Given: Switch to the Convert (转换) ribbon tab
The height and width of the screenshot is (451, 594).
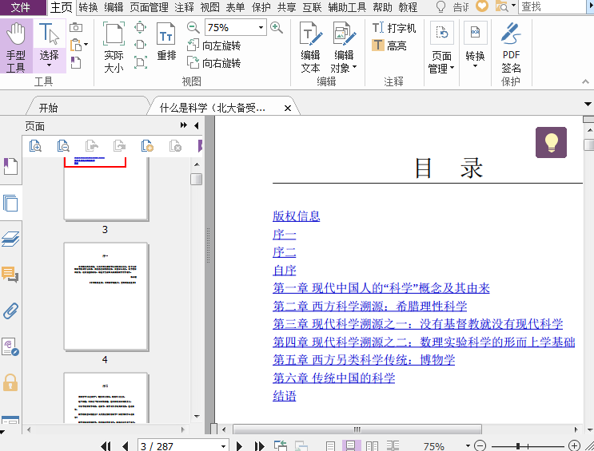Looking at the screenshot, I should pyautogui.click(x=88, y=7).
